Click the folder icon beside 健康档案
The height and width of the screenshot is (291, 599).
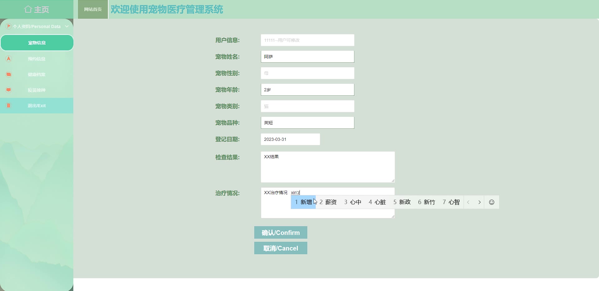click(9, 74)
